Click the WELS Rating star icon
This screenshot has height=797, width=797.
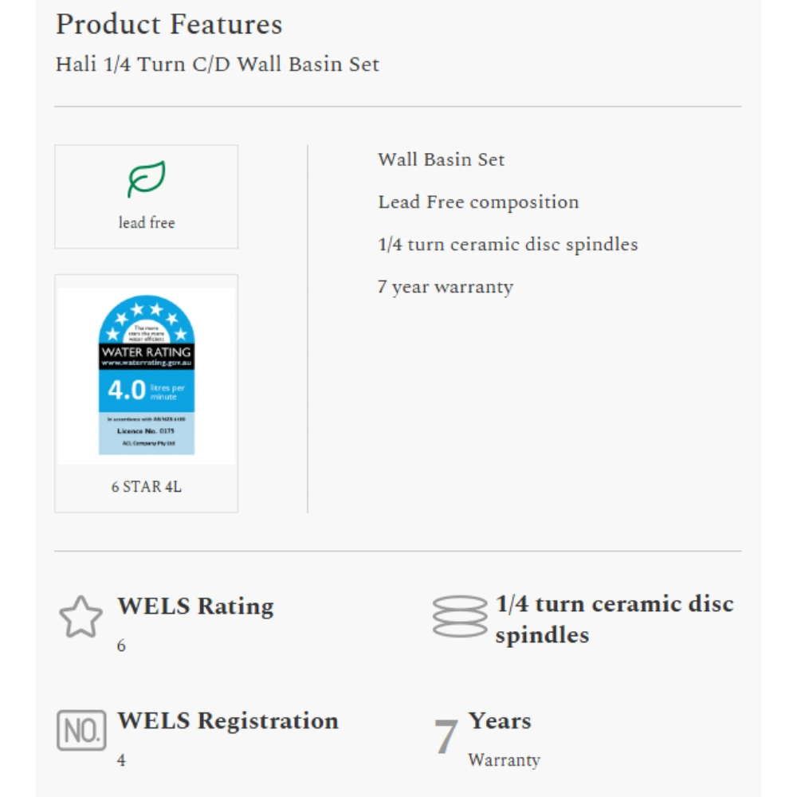click(x=80, y=617)
